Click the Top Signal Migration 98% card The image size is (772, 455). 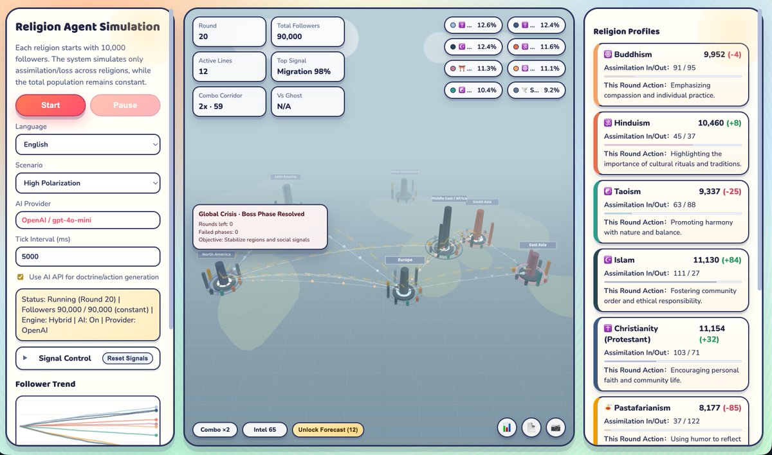point(308,67)
